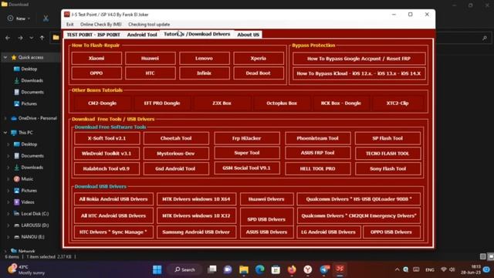Click the taskbar Search box
The width and height of the screenshot is (494, 278).
(185, 270)
